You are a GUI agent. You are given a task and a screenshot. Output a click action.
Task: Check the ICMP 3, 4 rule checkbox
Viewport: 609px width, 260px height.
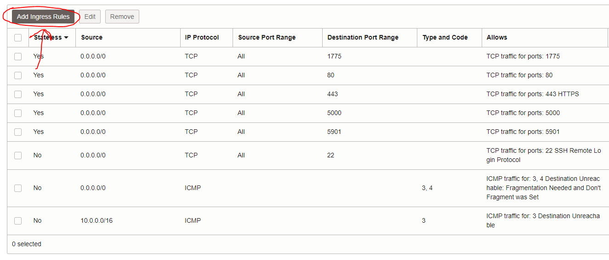(x=18, y=188)
